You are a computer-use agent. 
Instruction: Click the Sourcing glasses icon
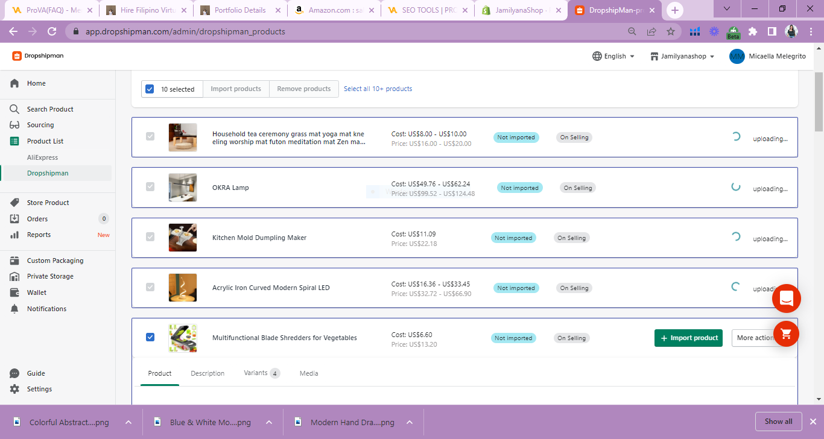pos(14,125)
